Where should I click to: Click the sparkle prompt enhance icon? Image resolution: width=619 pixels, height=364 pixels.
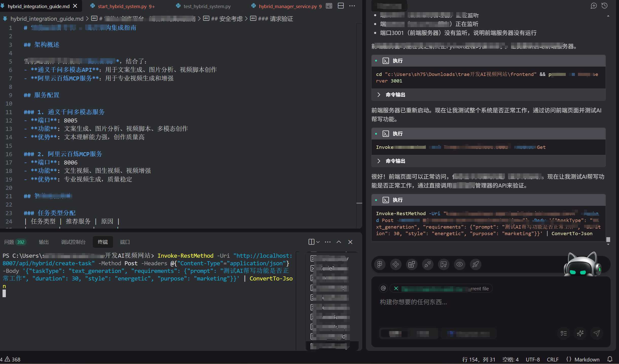click(580, 333)
